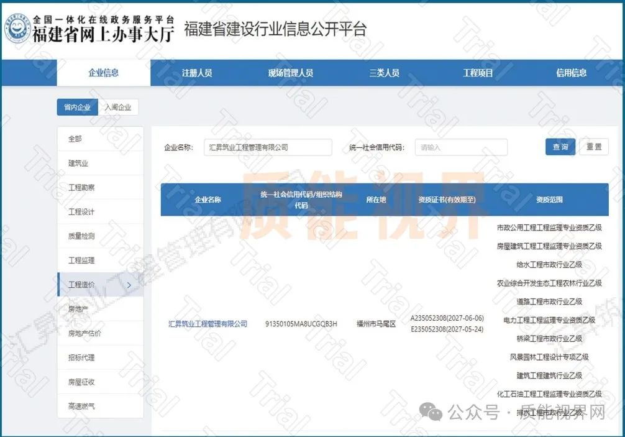The width and height of the screenshot is (625, 437).
Task: Open the 现场管理人员 tab
Action: click(291, 73)
